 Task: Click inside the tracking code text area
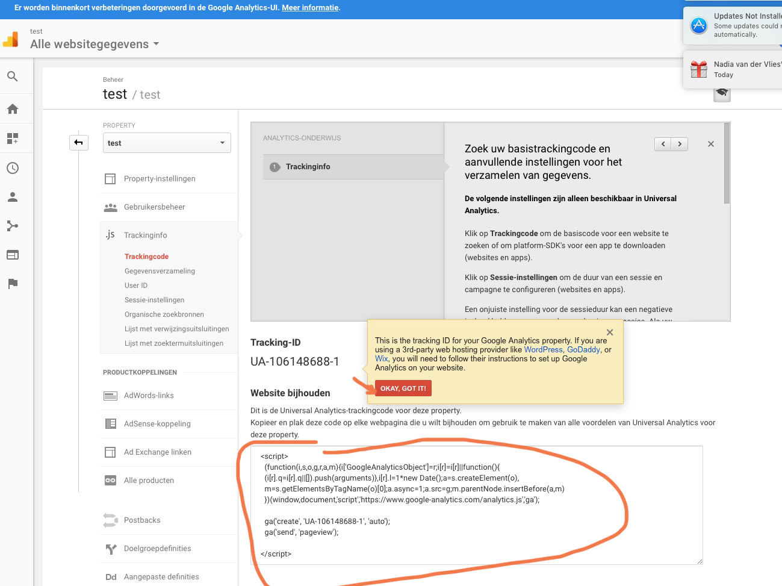477,505
